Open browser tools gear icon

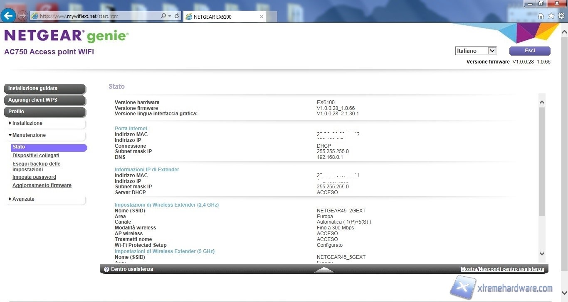[x=561, y=16]
